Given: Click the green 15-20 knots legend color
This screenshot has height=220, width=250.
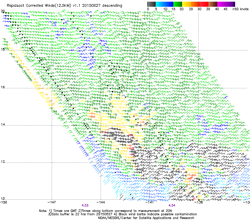Looking at the screenshot, I should pyautogui.click(x=178, y=4).
